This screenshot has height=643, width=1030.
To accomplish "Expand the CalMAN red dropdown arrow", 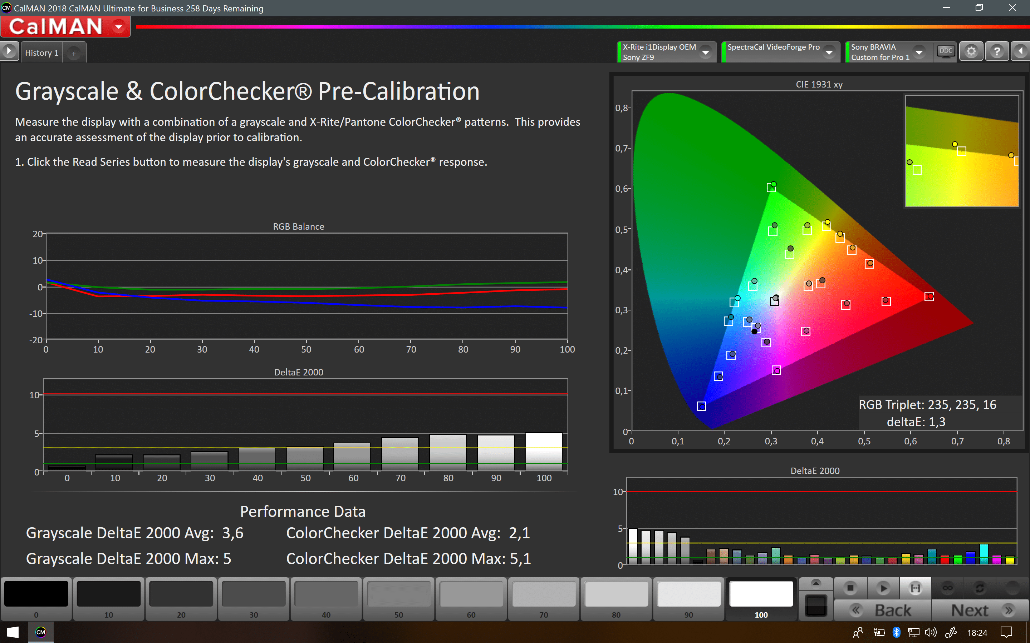I will (x=119, y=27).
